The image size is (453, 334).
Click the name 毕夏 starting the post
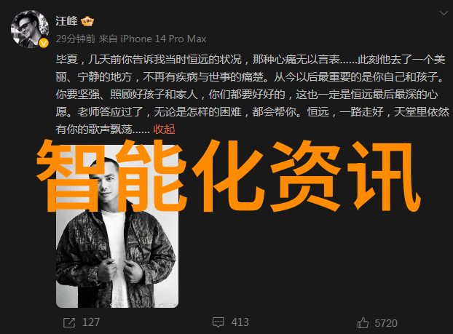(x=67, y=60)
